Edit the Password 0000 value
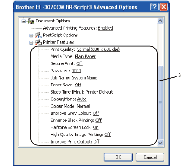This screenshot has height=166, width=184. (x=76, y=71)
